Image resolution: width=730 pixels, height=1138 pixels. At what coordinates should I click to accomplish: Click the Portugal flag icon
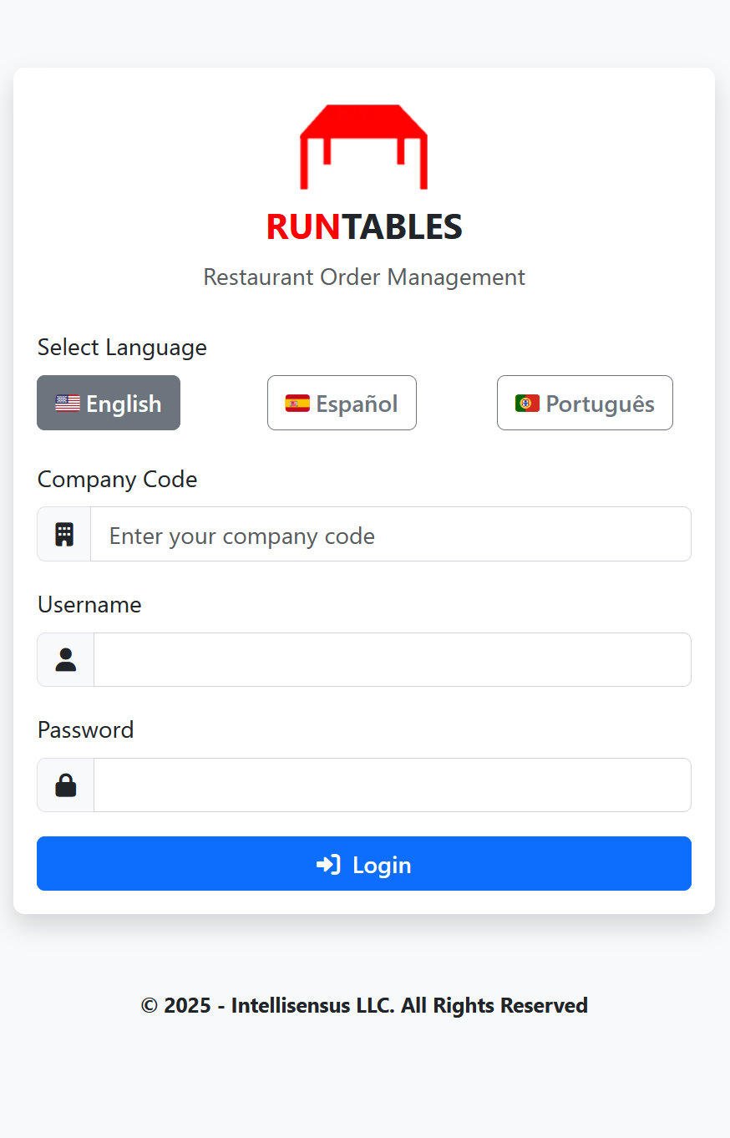click(527, 404)
